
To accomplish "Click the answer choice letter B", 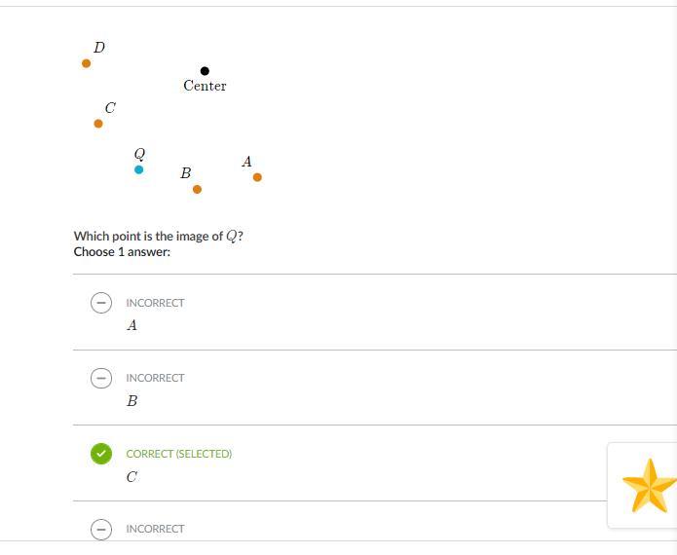I will coord(132,401).
